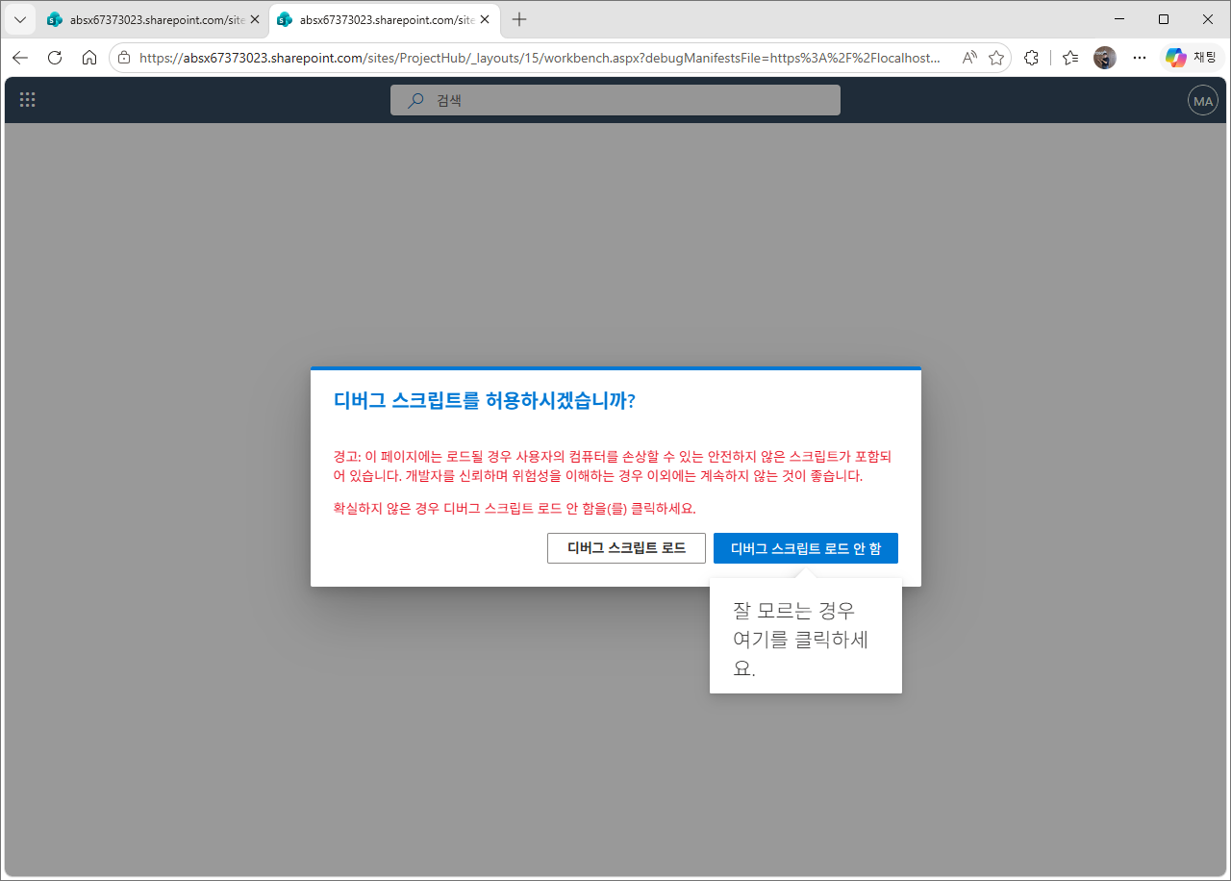Go back with the browser back arrow
1231x881 pixels.
coord(20,58)
